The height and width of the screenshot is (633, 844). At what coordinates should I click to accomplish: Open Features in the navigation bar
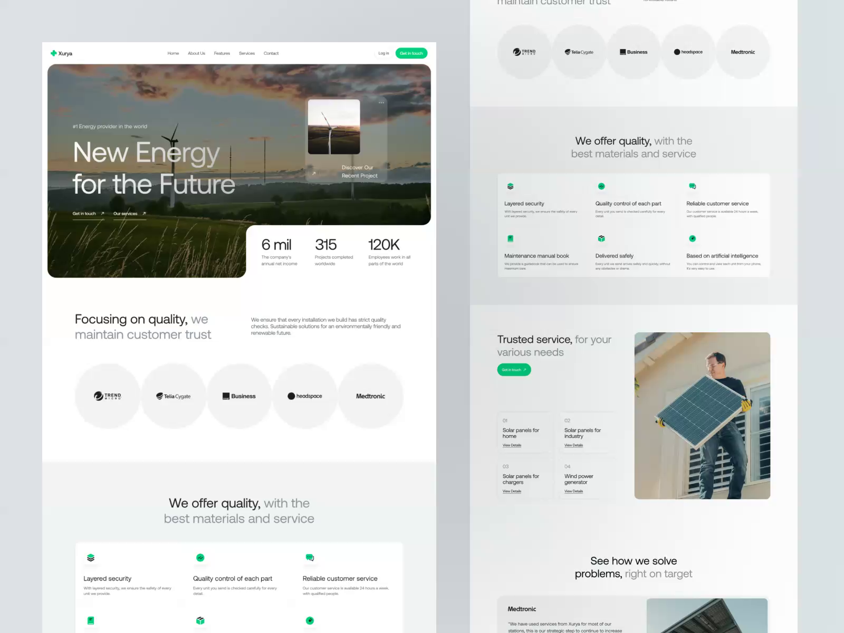pos(222,53)
